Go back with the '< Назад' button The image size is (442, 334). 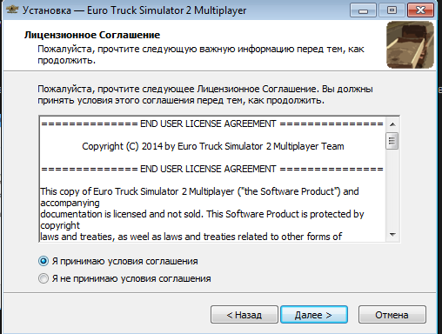coord(244,315)
